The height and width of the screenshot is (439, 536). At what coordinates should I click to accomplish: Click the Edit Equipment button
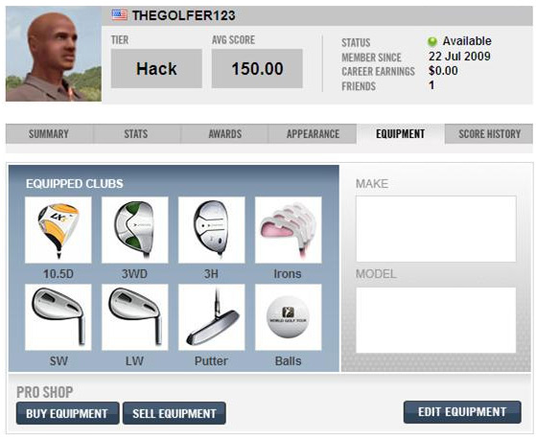462,412
